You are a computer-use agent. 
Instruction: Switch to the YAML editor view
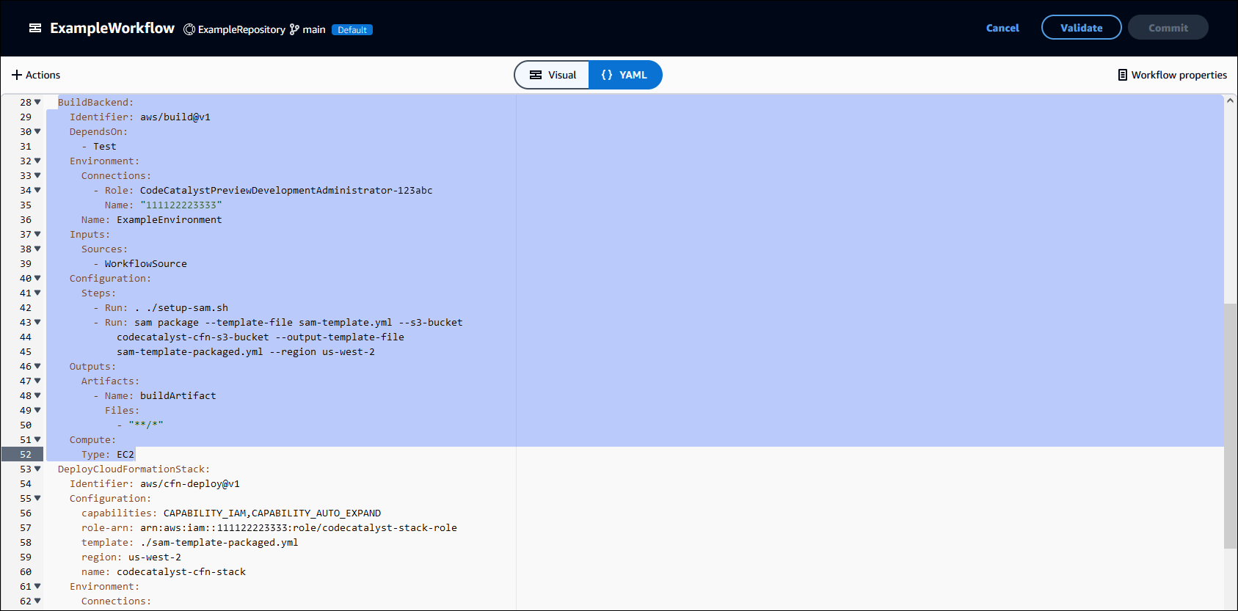click(625, 75)
